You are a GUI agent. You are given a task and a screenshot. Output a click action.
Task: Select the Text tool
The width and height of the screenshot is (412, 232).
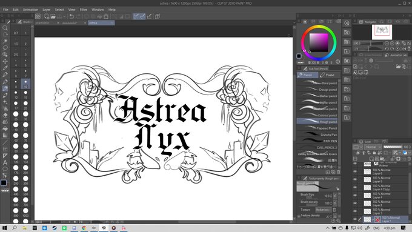(5, 162)
